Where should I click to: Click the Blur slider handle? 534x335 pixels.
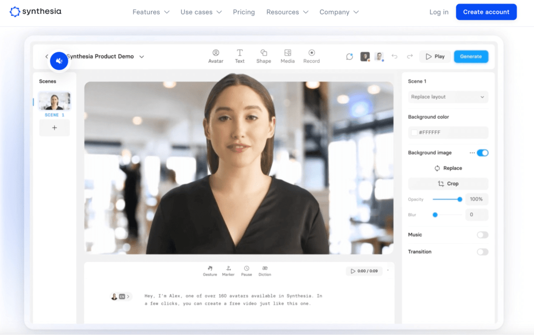coord(435,215)
